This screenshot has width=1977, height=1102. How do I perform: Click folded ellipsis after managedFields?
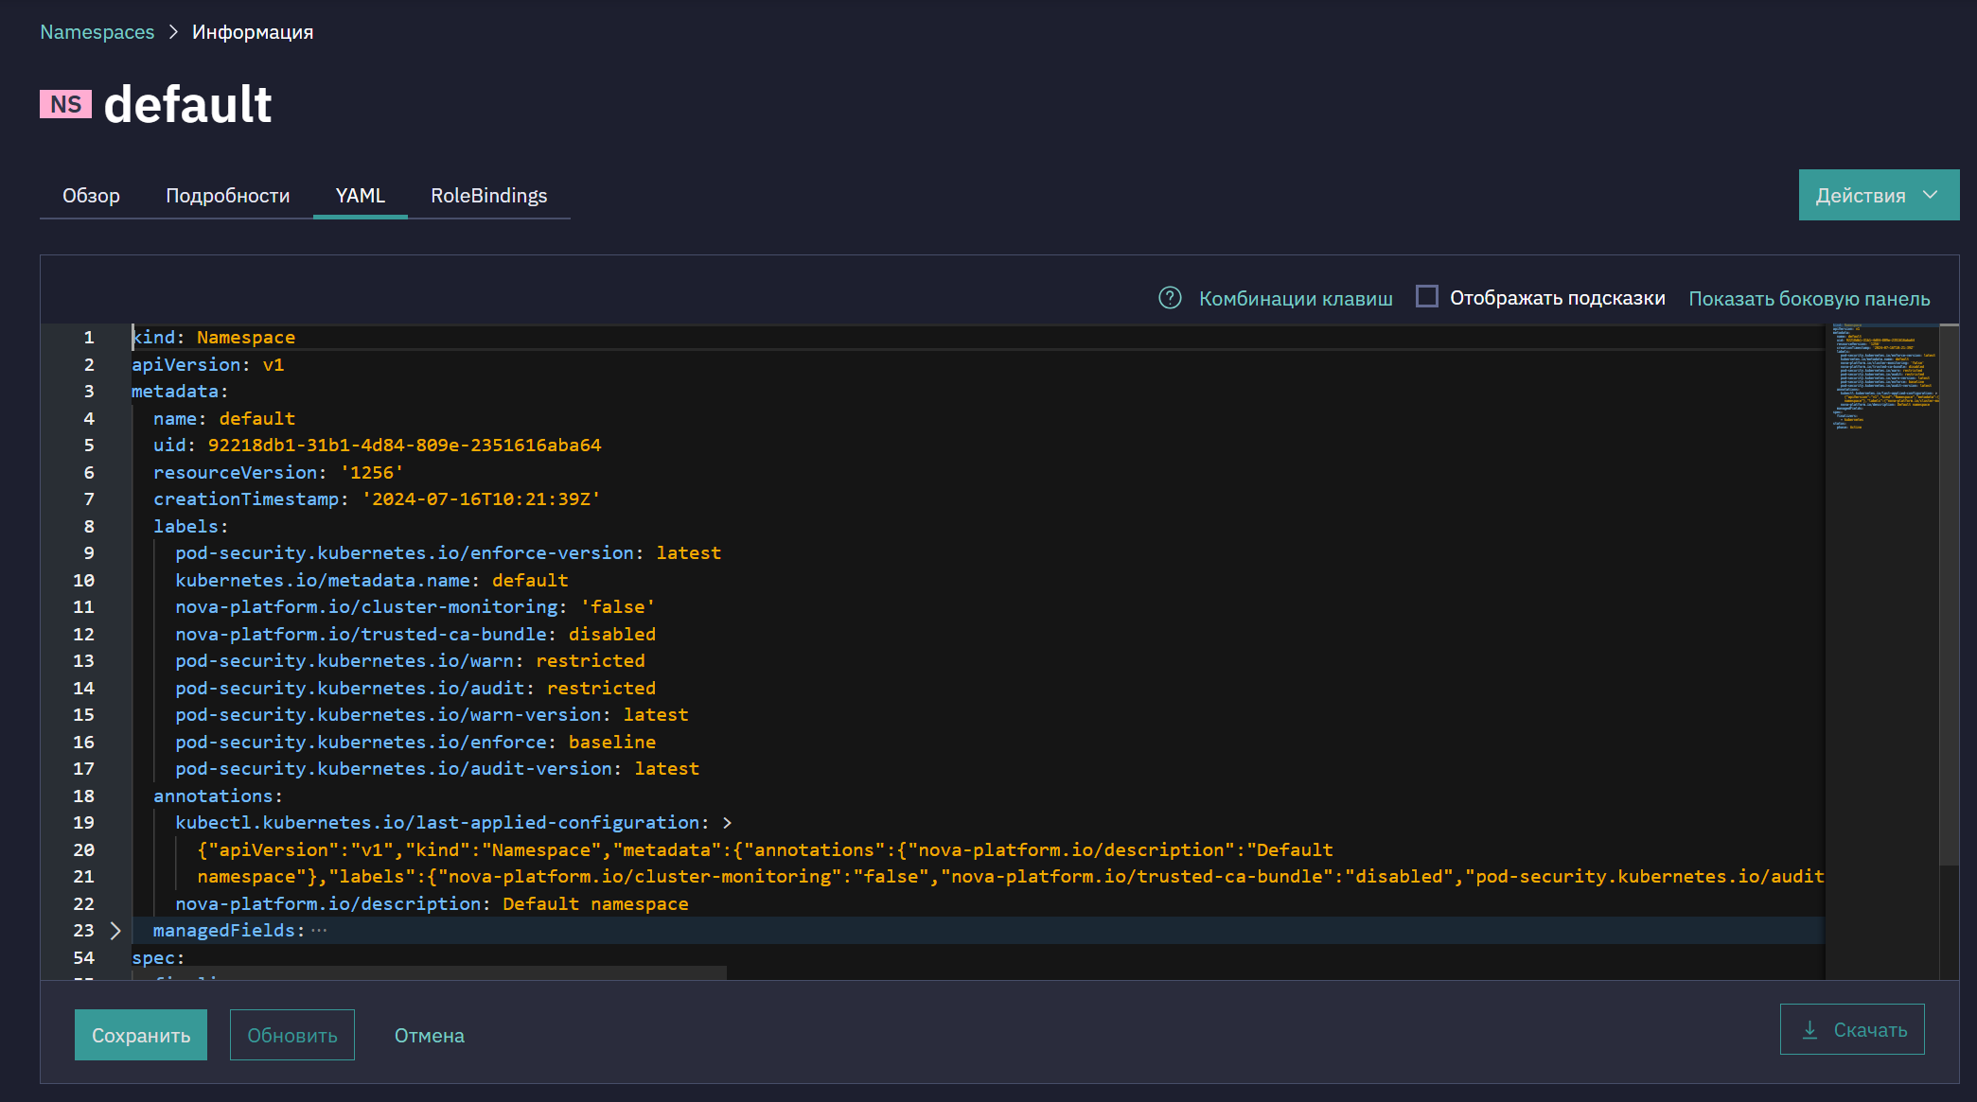pos(319,931)
